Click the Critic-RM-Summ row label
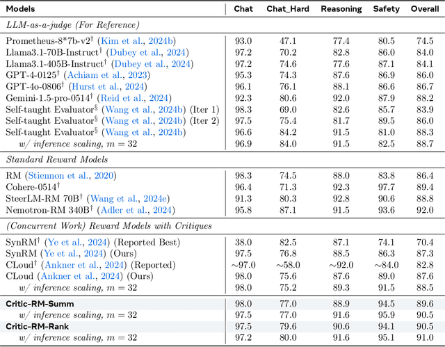Image resolution: width=445 pixels, height=347 pixels. pos(40,304)
